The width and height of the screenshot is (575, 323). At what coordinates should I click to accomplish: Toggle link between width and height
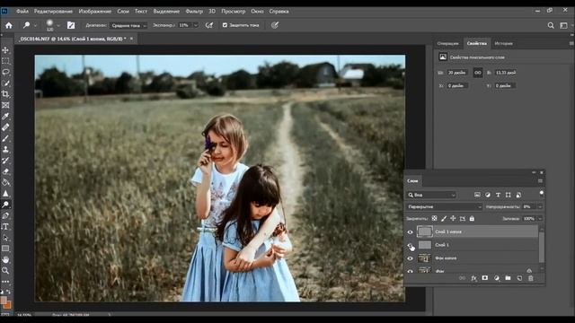tap(477, 73)
